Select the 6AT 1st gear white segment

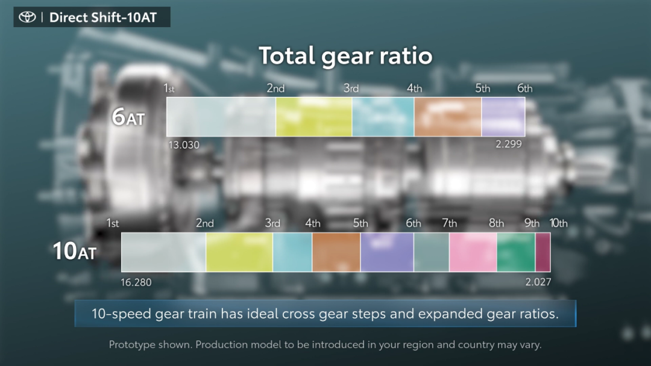click(221, 117)
